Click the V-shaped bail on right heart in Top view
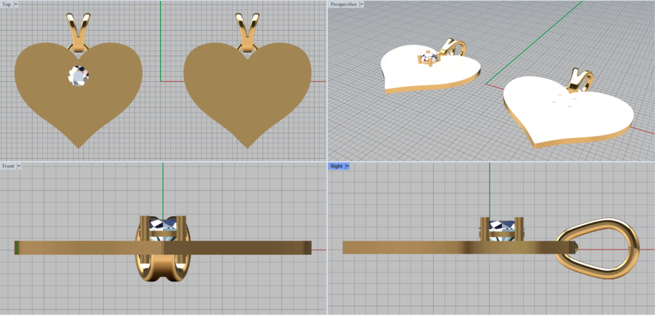The height and width of the screenshot is (316, 655). pyautogui.click(x=247, y=29)
